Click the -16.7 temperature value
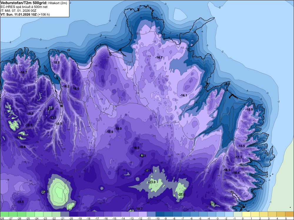 pos(139,209)
